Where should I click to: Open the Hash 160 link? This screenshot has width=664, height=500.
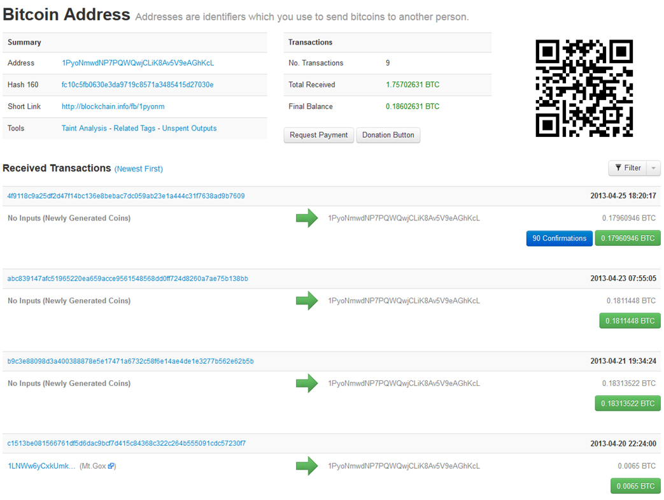click(138, 85)
